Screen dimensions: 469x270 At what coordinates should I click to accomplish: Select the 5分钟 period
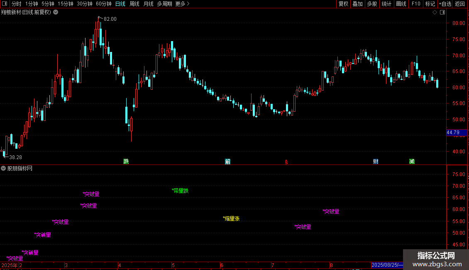coord(48,4)
